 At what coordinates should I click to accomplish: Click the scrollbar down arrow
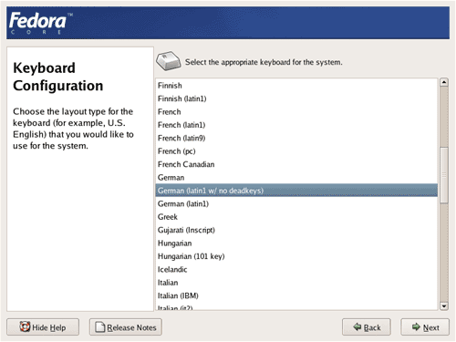pyautogui.click(x=444, y=306)
